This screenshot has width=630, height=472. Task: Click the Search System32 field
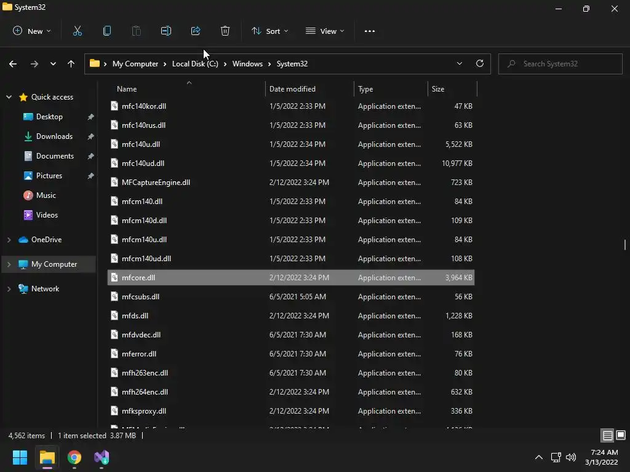[560, 64]
